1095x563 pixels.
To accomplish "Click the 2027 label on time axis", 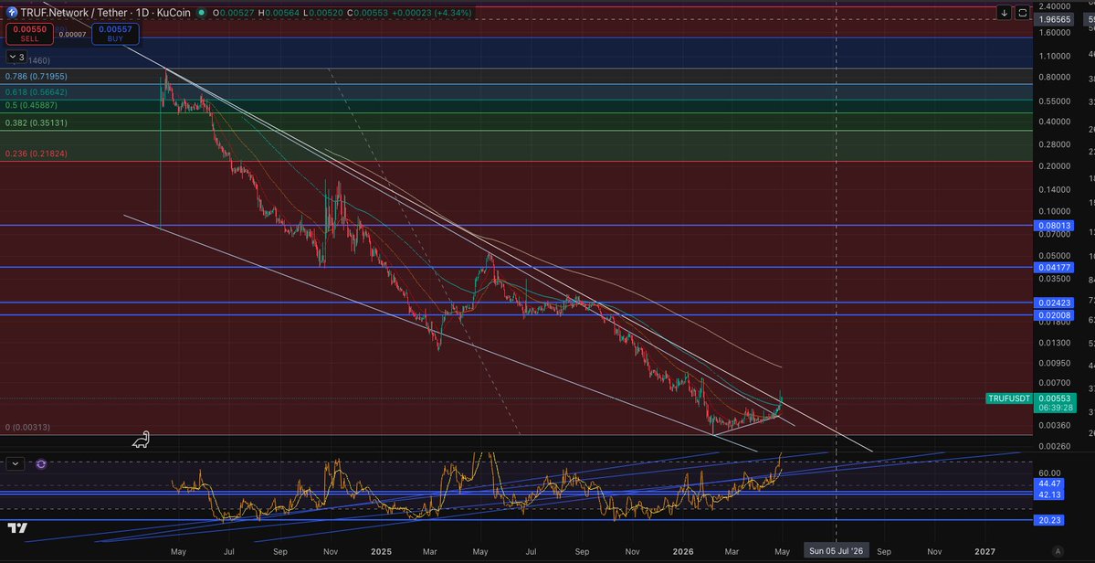I will click(x=984, y=551).
